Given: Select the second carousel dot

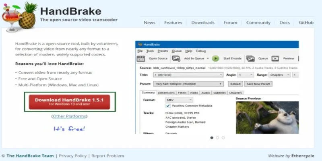Looking at the screenshot, I should pos(217,138).
